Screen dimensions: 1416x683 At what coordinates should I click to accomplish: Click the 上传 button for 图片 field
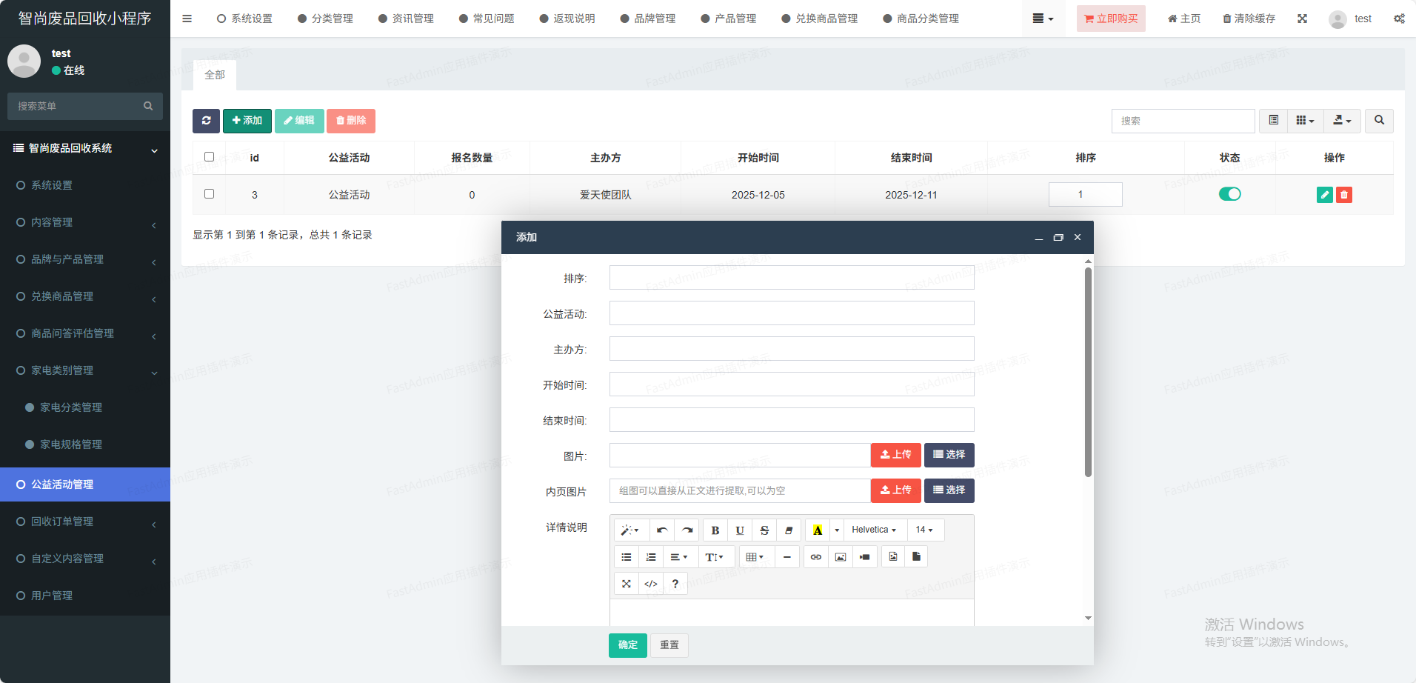(895, 455)
